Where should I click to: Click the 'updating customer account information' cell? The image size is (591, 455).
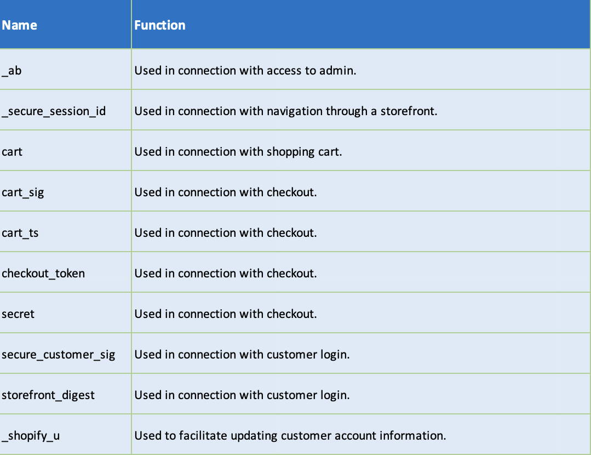pos(290,436)
